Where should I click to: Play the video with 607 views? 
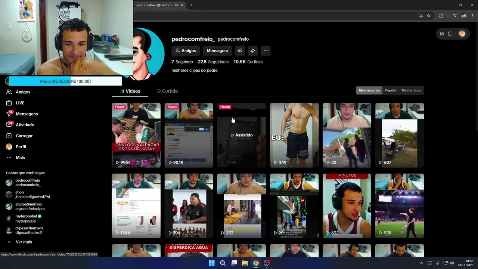tap(400, 135)
